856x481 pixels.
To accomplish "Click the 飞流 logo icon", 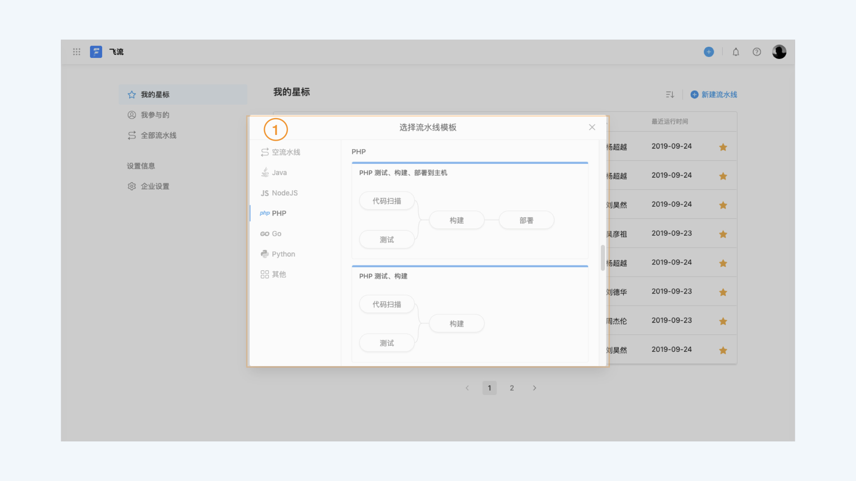I will [96, 52].
